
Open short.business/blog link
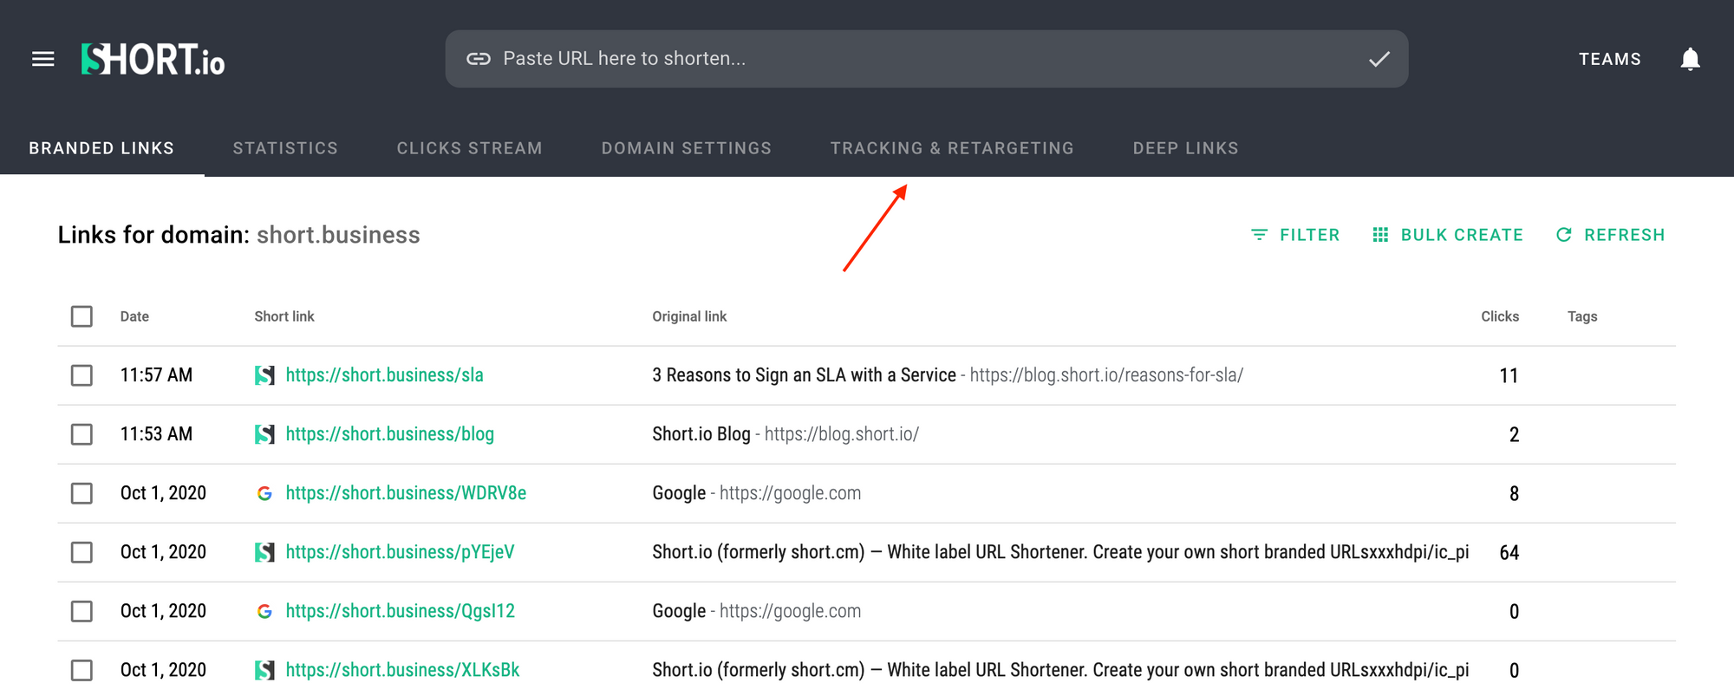click(x=390, y=434)
